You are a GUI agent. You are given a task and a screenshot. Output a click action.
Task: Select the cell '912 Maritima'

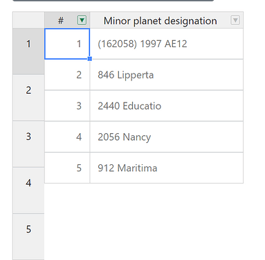167,168
